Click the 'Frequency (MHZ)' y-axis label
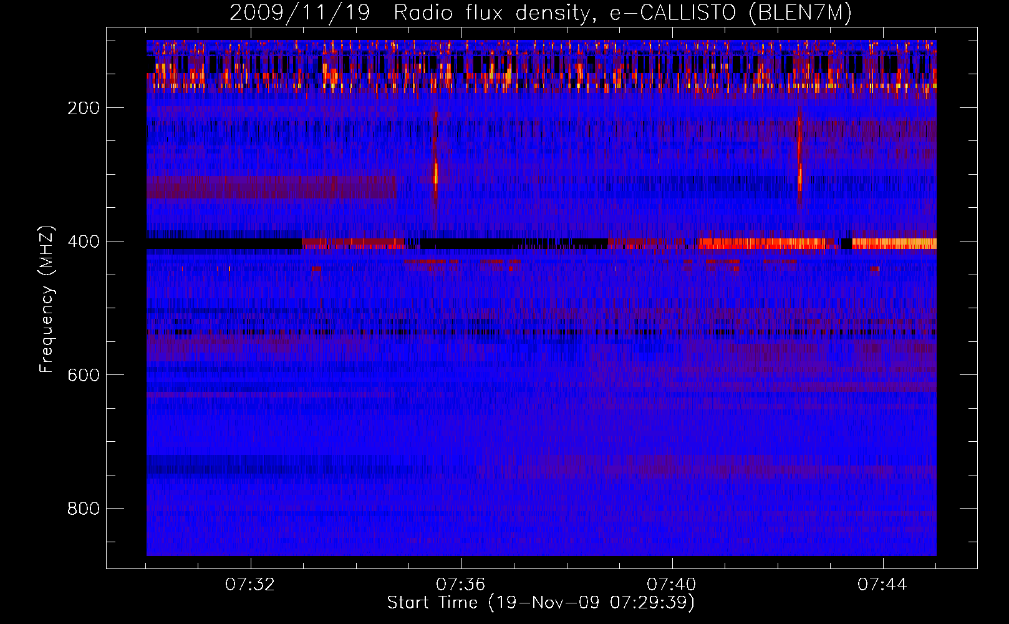Viewport: 1009px width, 624px height. tap(47, 300)
